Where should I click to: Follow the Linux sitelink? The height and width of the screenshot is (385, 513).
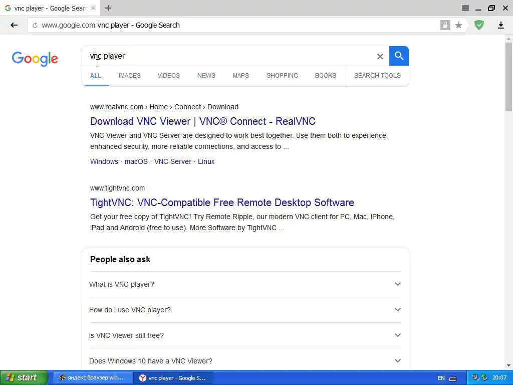206,162
